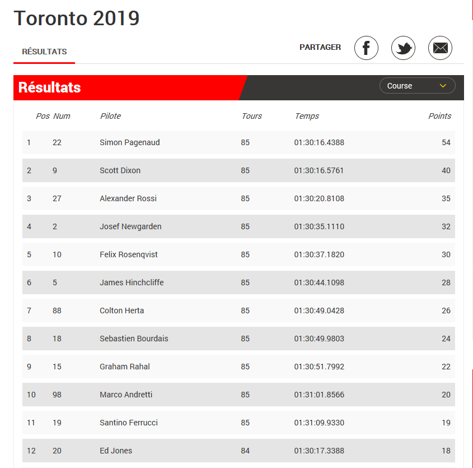Click the Points column header
The height and width of the screenshot is (468, 473).
point(439,116)
